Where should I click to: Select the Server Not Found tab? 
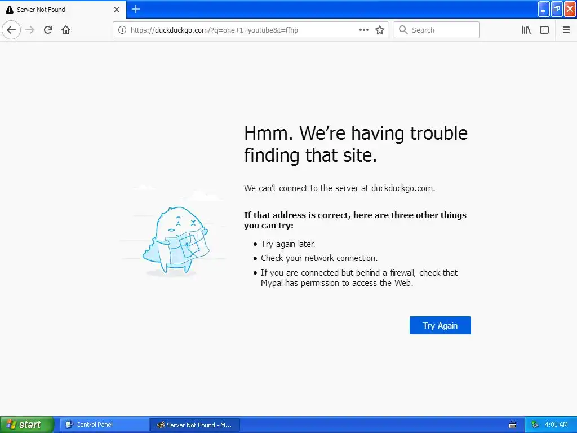pos(63,10)
